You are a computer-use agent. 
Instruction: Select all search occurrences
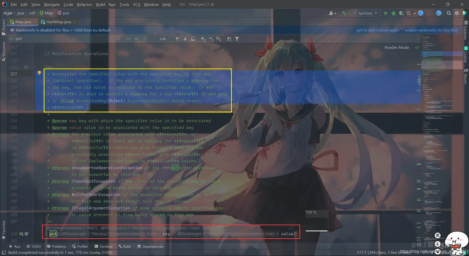click(x=219, y=39)
